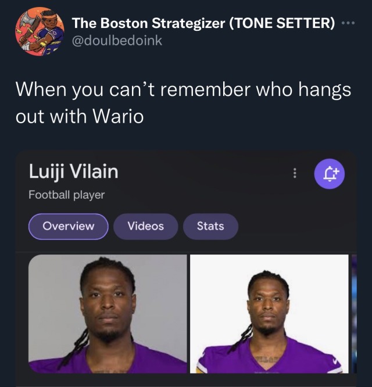Open the second headshot with white background
The width and height of the screenshot is (372, 387).
coord(269,314)
